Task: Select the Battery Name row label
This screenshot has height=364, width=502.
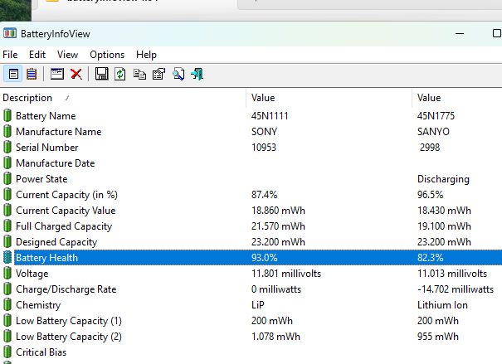Action: coord(46,116)
